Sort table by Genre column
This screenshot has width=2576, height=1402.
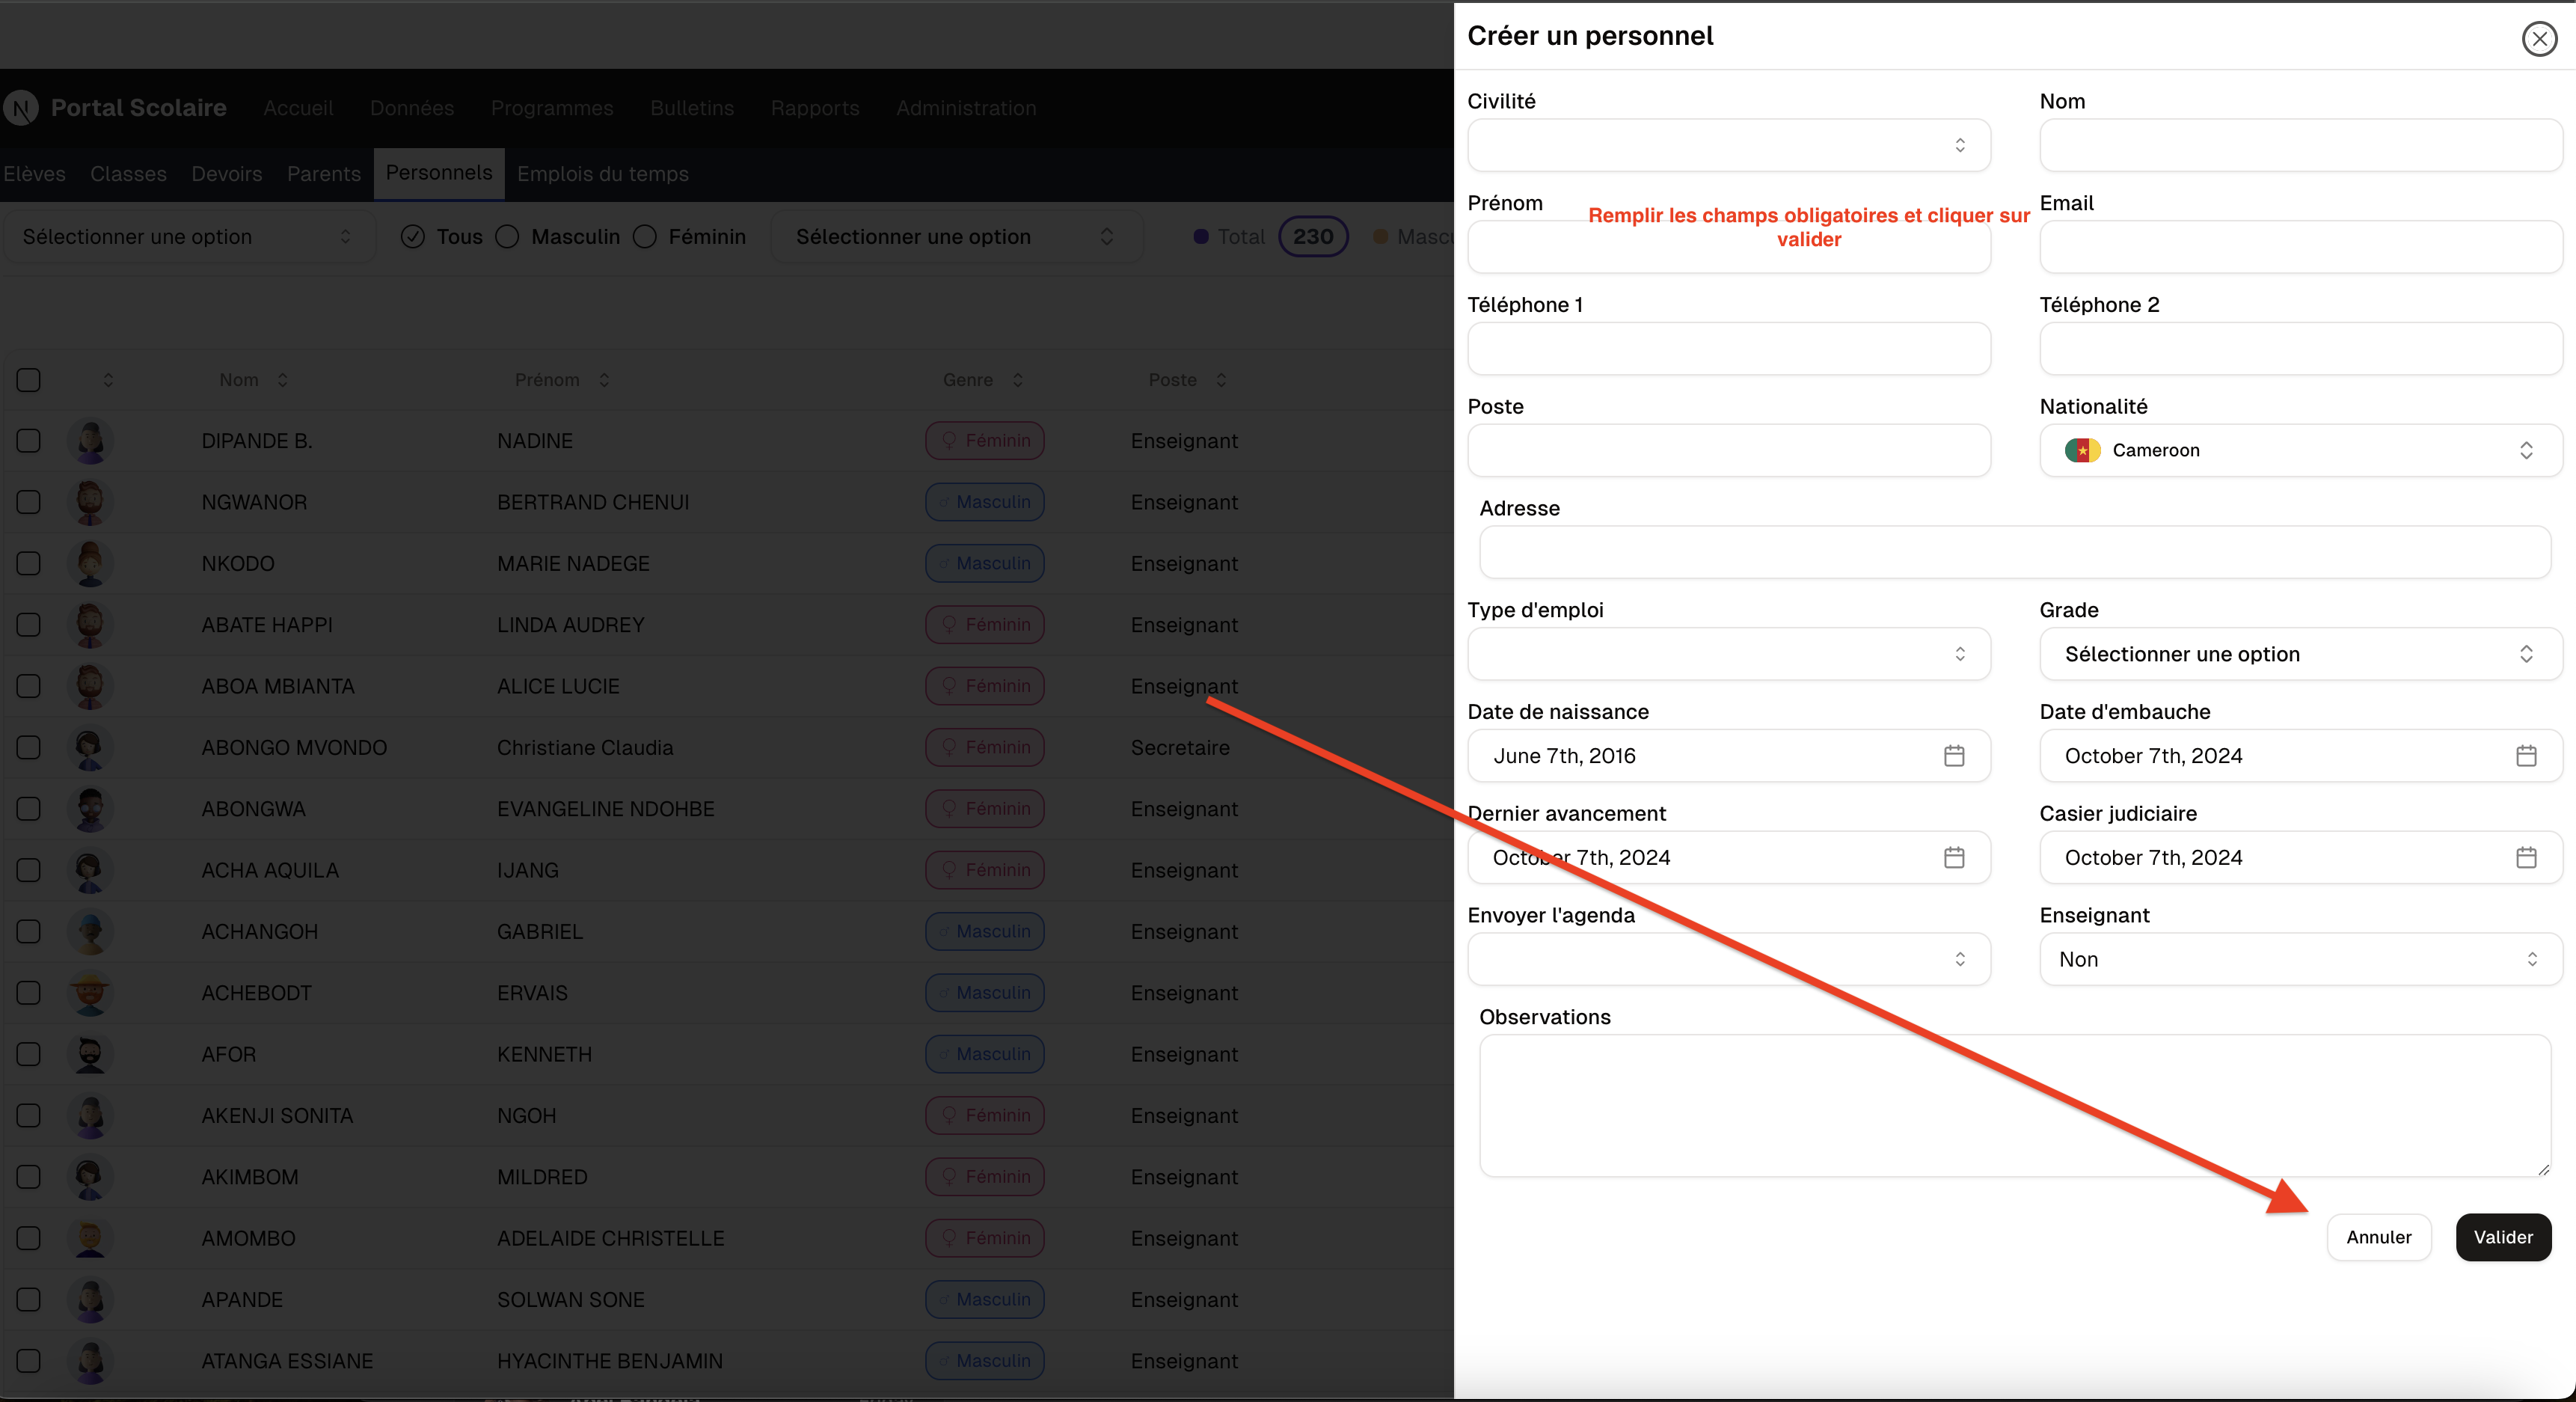click(983, 380)
